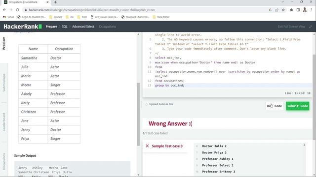Image resolution: width=316 pixels, height=177 pixels.
Task: Switch to the Leaderboard side tab
Action: coord(4,122)
